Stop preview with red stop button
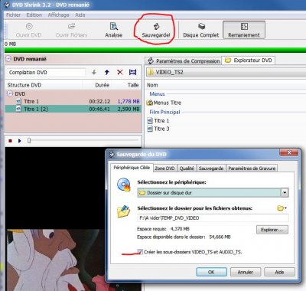Viewport: 306px width, 291px height. click(x=10, y=141)
